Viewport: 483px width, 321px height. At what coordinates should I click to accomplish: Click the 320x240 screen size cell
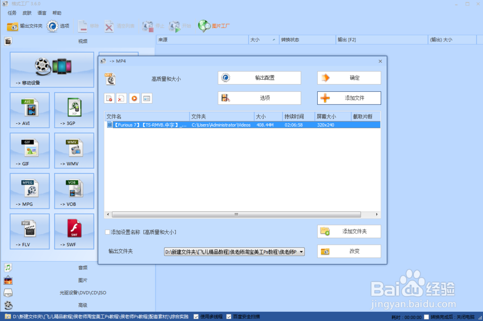click(x=326, y=125)
